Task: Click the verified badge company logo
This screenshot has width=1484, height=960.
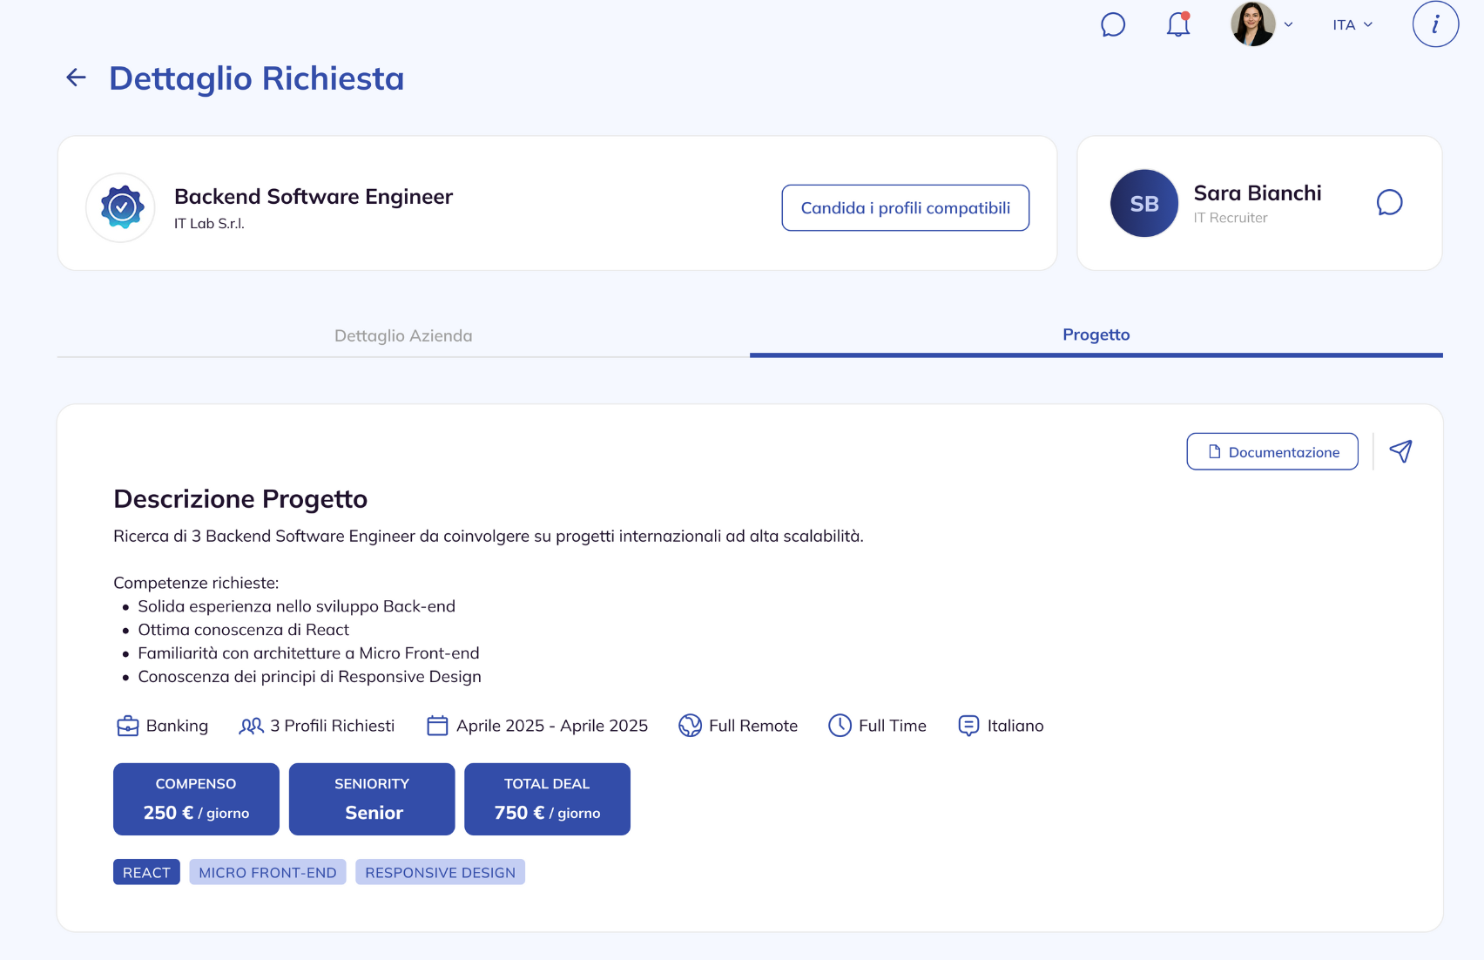Action: 121,207
